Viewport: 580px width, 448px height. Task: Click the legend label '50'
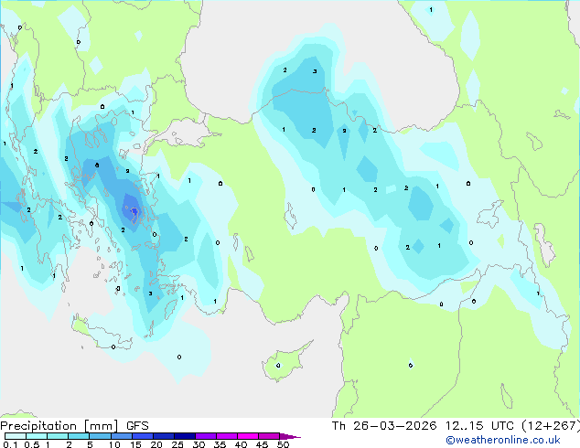pos(283,444)
